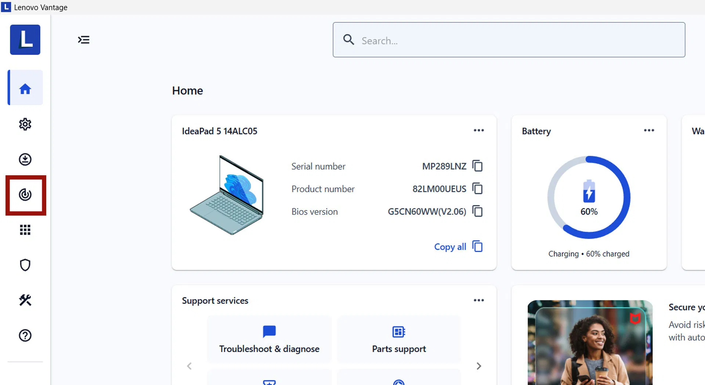Open the Support services options menu
705x385 pixels.
(479, 300)
